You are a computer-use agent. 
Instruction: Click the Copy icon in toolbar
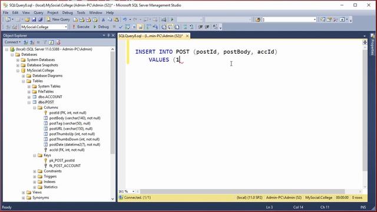point(110,19)
